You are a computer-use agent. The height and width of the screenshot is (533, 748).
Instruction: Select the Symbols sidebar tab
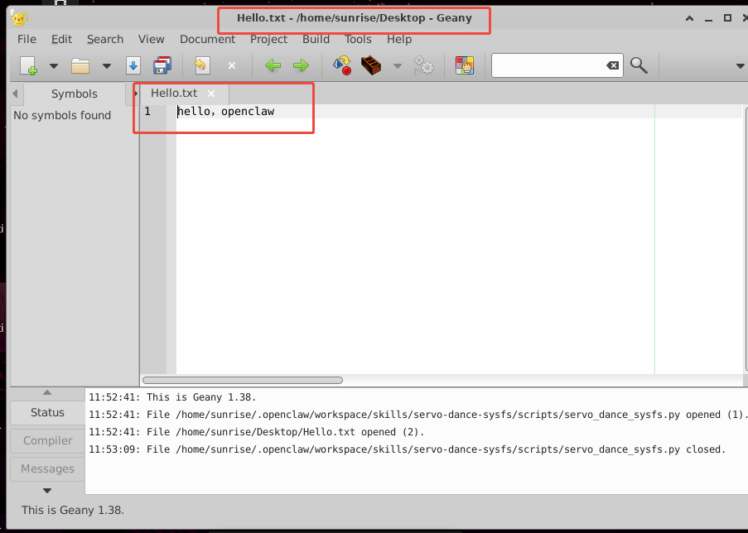(x=75, y=94)
